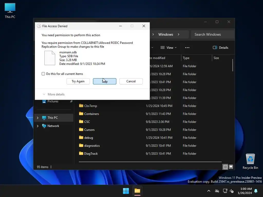Screen dimensions: 263x197
Task: Open taskbar clock showing 1:00 AM
Action: point(245,191)
